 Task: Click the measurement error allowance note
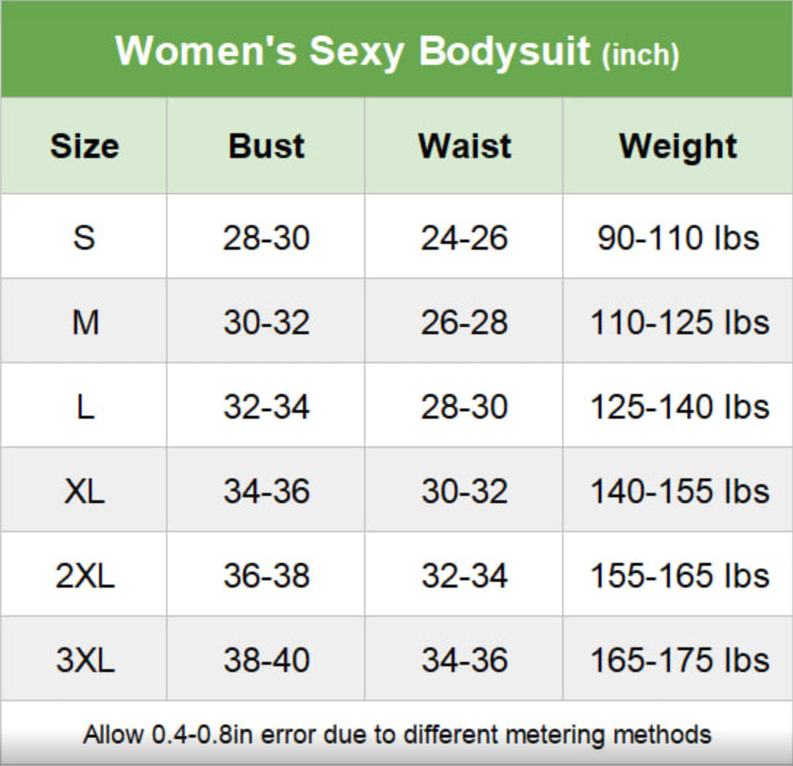click(397, 733)
